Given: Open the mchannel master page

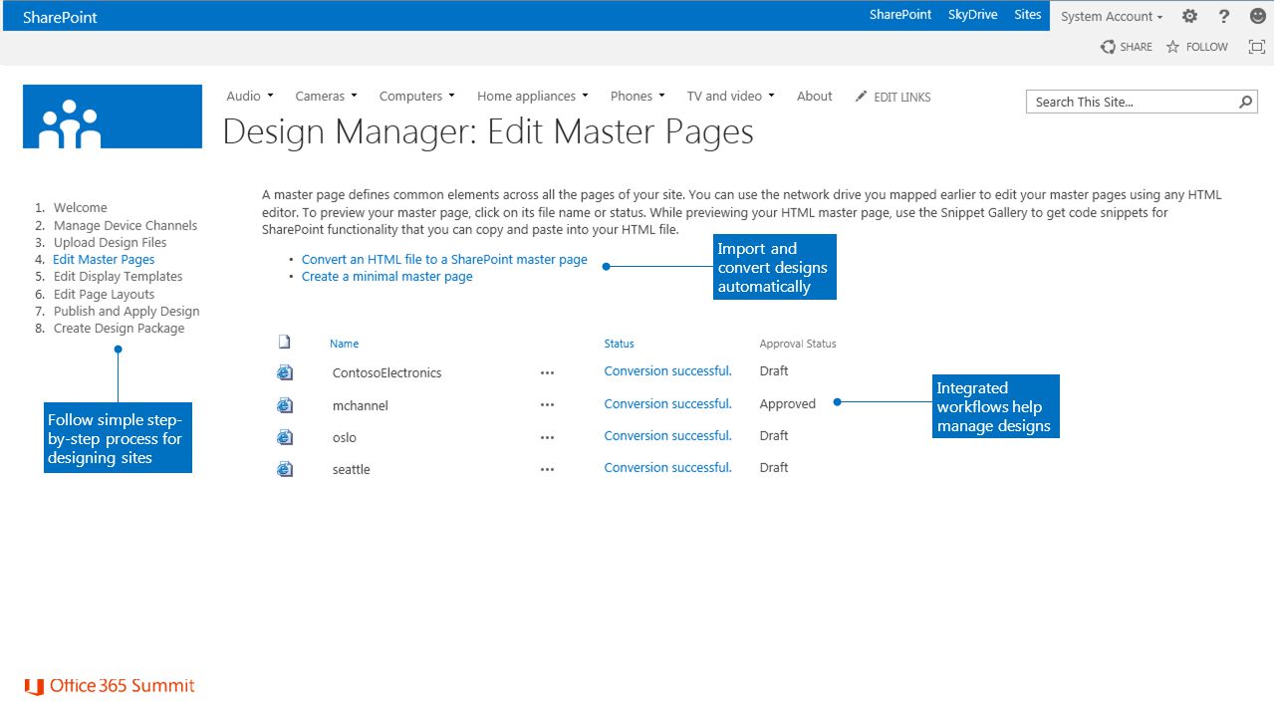Looking at the screenshot, I should pyautogui.click(x=361, y=405).
